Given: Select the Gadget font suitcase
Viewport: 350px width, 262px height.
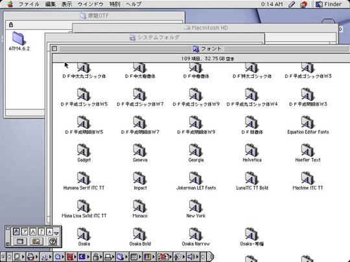Looking at the screenshot, I should (84, 150).
